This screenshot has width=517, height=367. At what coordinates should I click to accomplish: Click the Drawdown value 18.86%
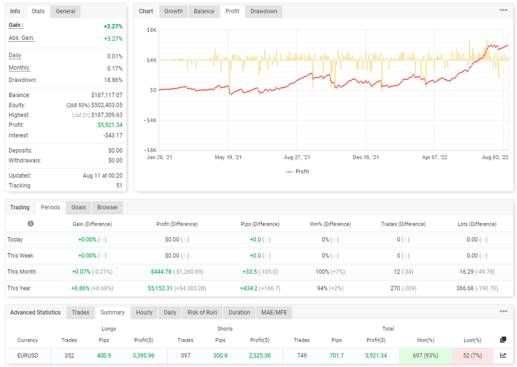click(x=113, y=80)
